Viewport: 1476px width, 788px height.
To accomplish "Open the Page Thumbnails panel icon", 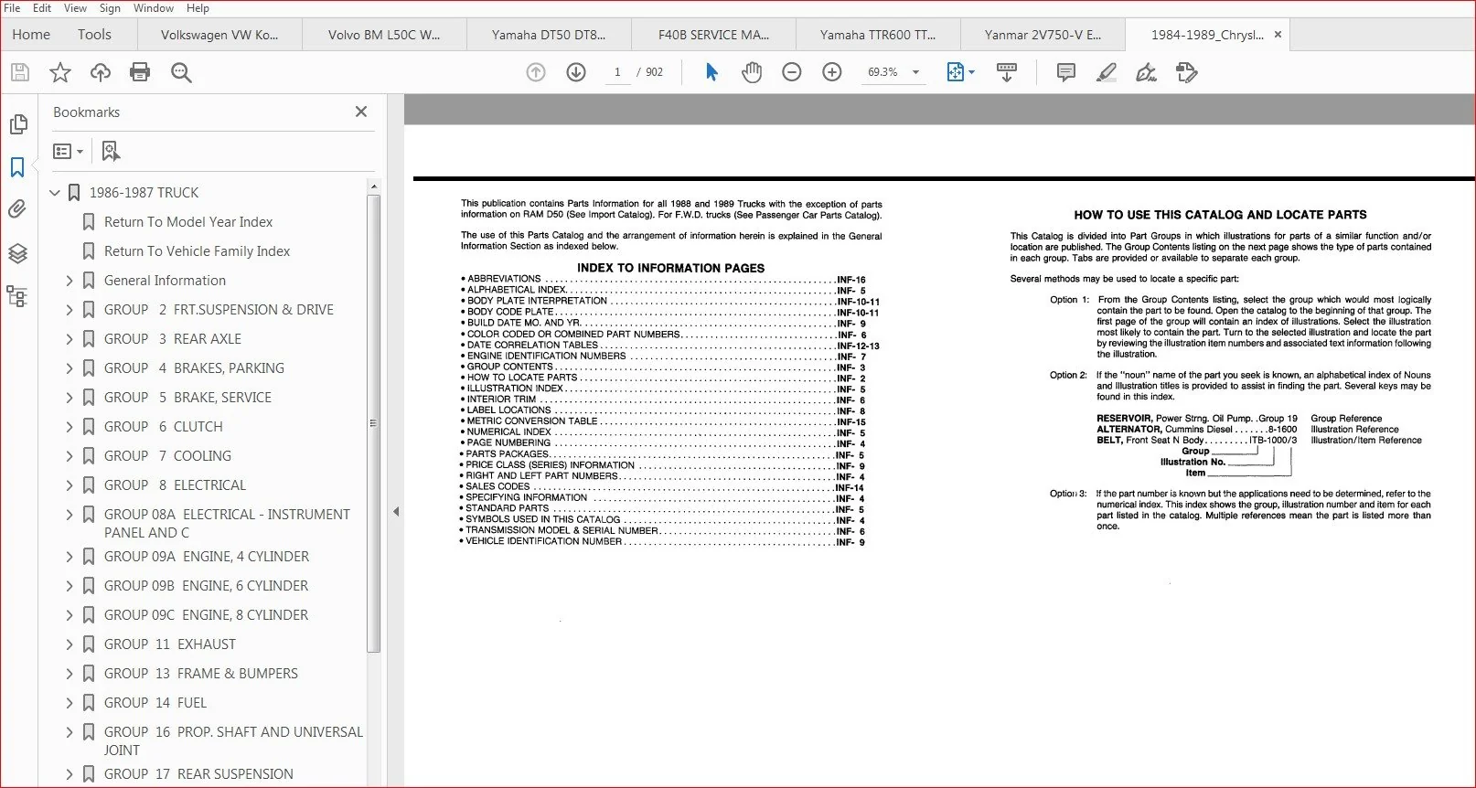I will pyautogui.click(x=17, y=124).
